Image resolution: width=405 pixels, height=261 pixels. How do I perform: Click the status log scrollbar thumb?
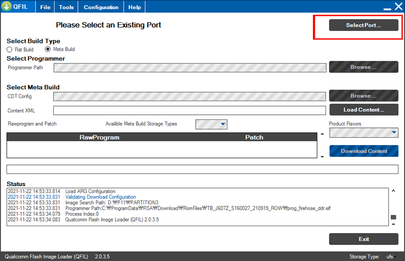tap(393, 217)
